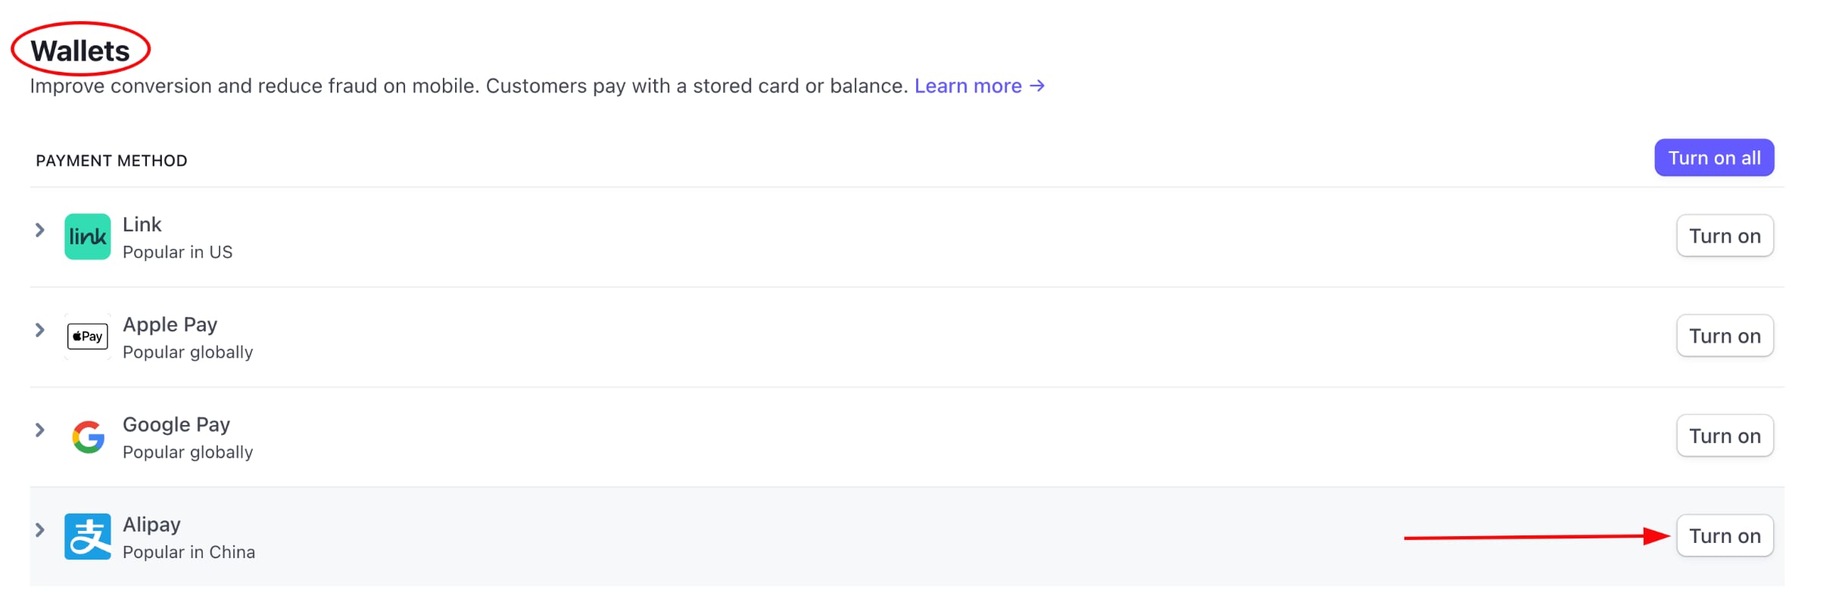Click the text Popular globally under Apple Pay

coord(188,352)
